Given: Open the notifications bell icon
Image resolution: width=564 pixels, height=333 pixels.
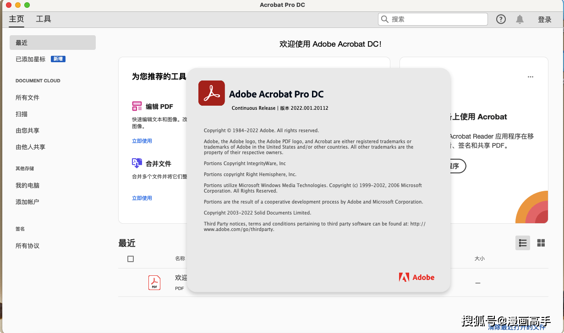Looking at the screenshot, I should pos(520,19).
